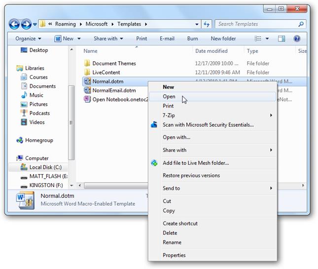318x269 pixels.
Task: Click the Refresh arrows icon beside address bar
Action: (207, 24)
